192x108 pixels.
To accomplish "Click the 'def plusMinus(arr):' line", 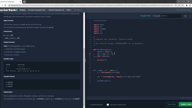I will (x=103, y=49).
